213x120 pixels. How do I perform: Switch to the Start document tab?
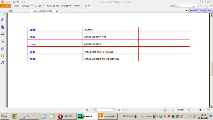11,11
